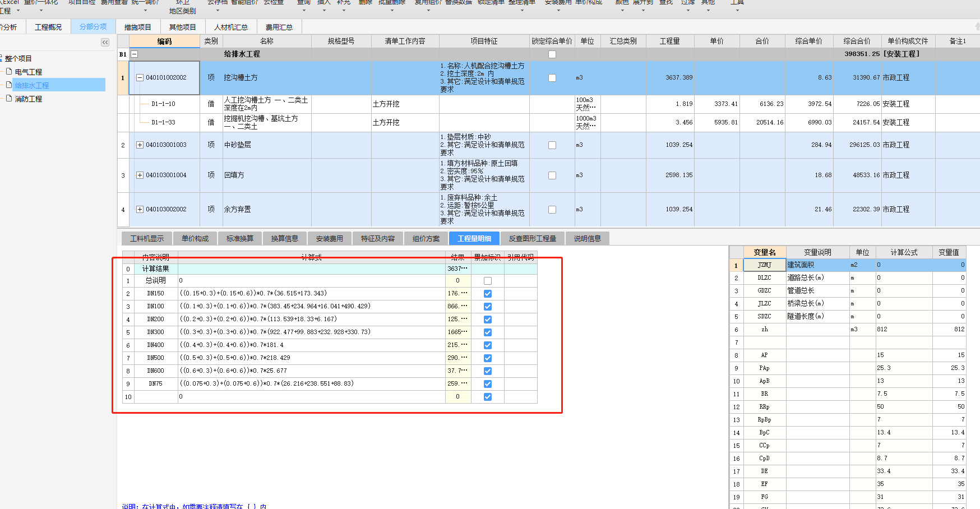Expand item 040103001003 中砂垫层
This screenshot has width=980, height=509.
click(140, 145)
